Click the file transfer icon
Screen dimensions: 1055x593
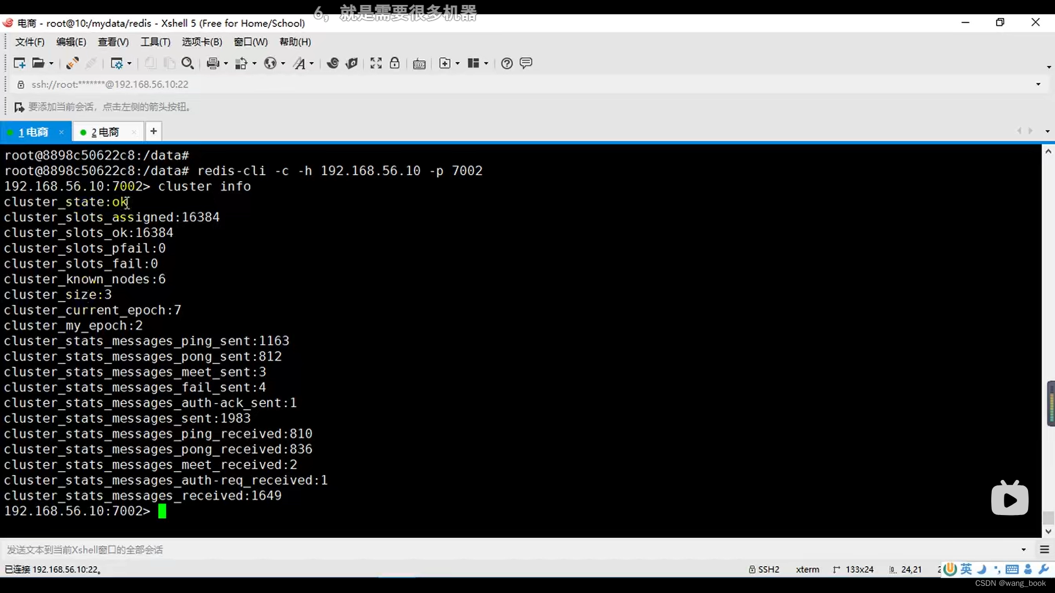point(241,63)
